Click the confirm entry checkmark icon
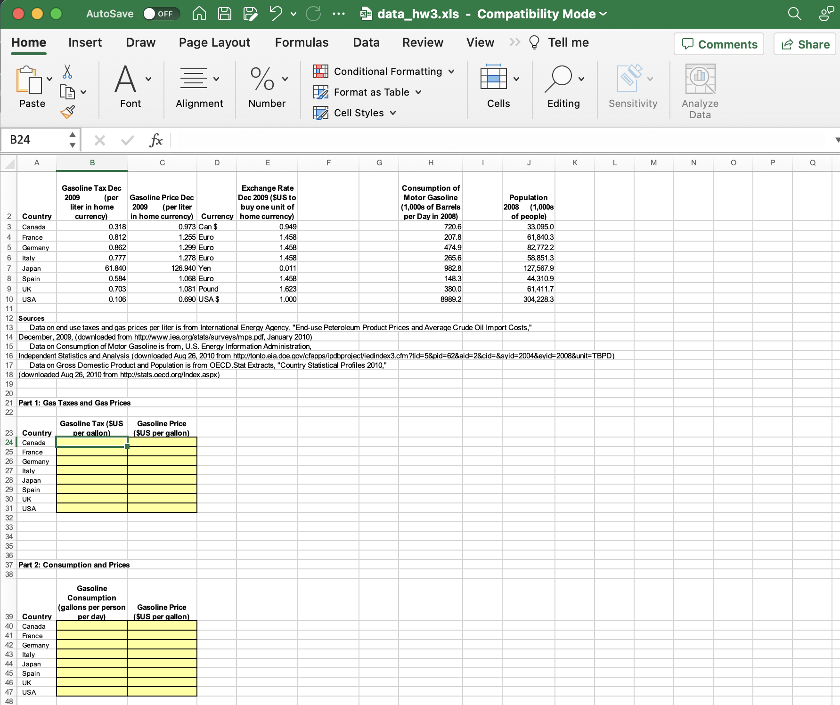840x705 pixels. coord(127,140)
